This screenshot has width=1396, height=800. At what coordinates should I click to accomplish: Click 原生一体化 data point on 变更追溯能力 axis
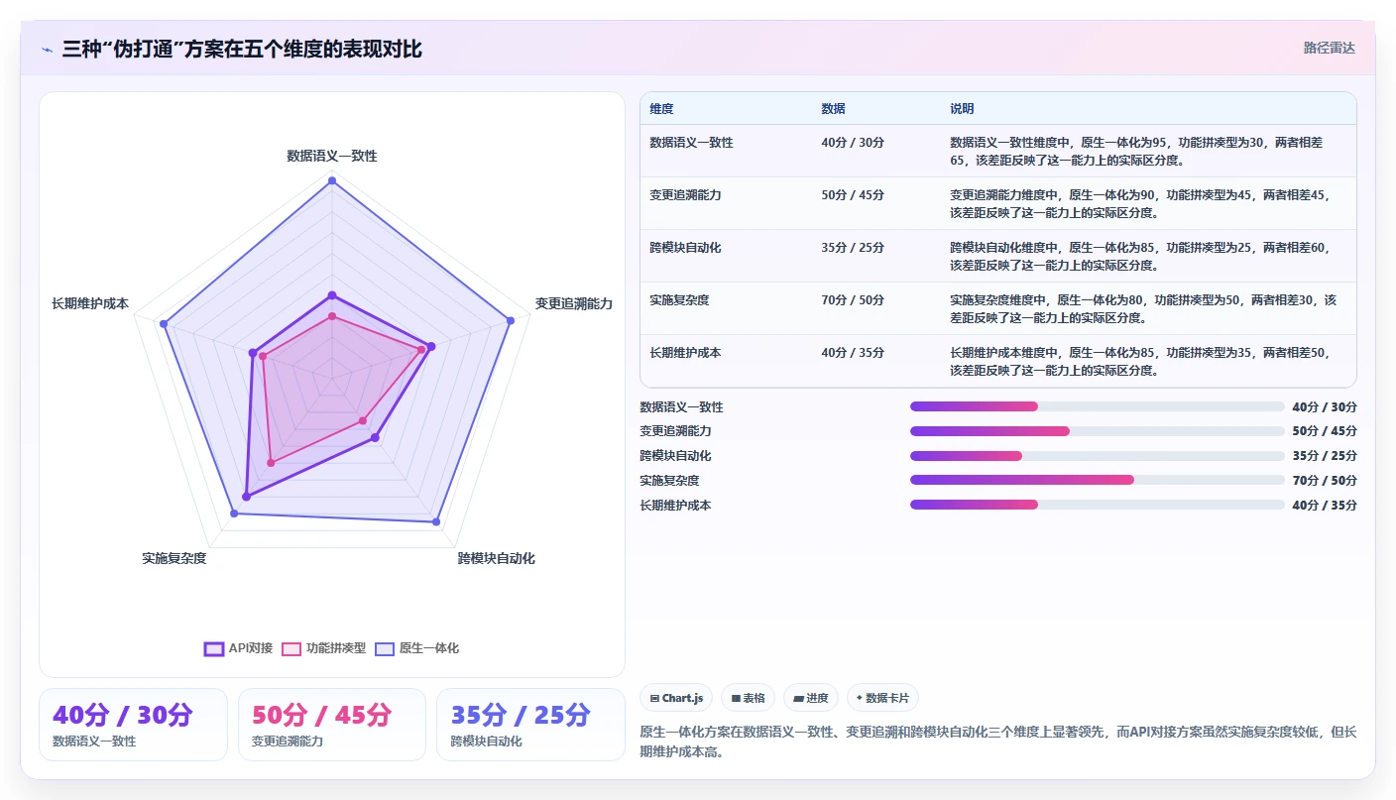511,320
